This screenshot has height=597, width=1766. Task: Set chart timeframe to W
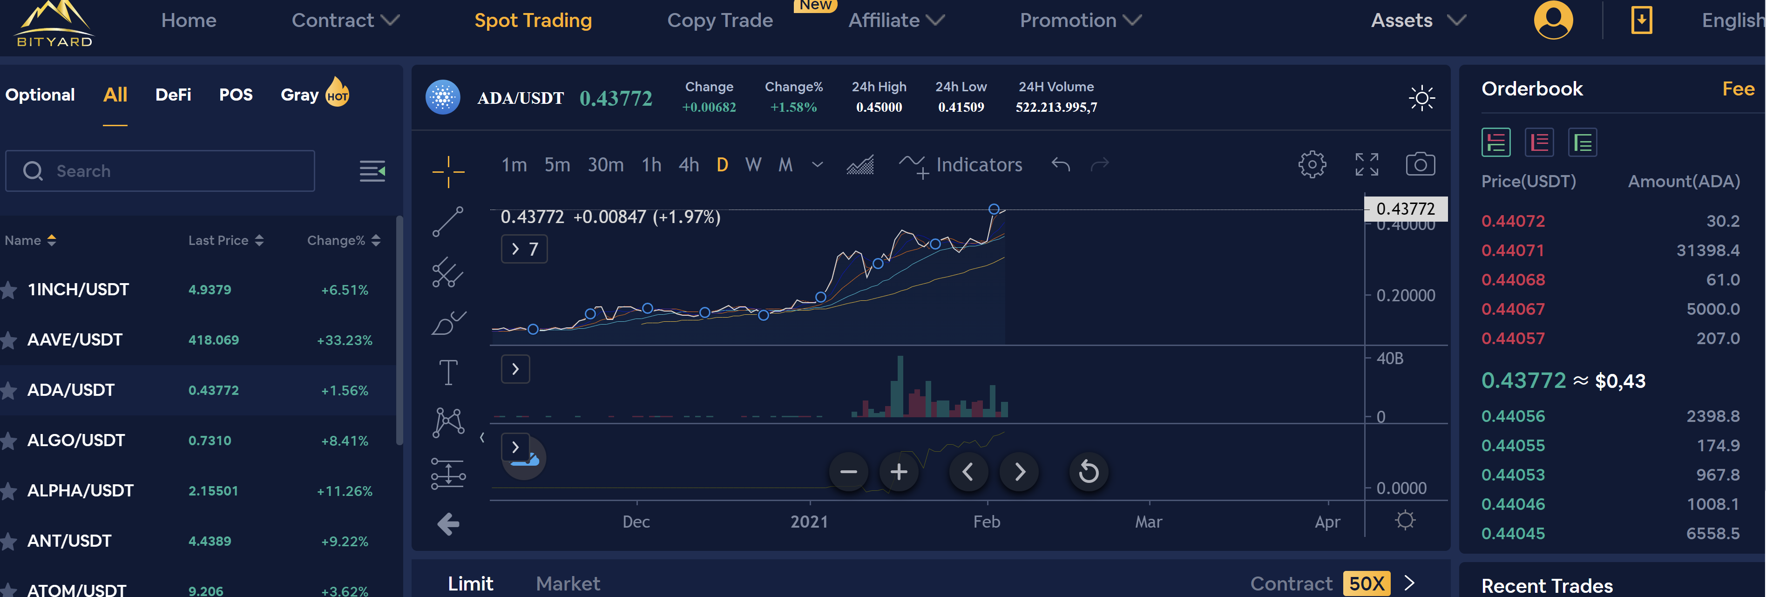pos(753,164)
